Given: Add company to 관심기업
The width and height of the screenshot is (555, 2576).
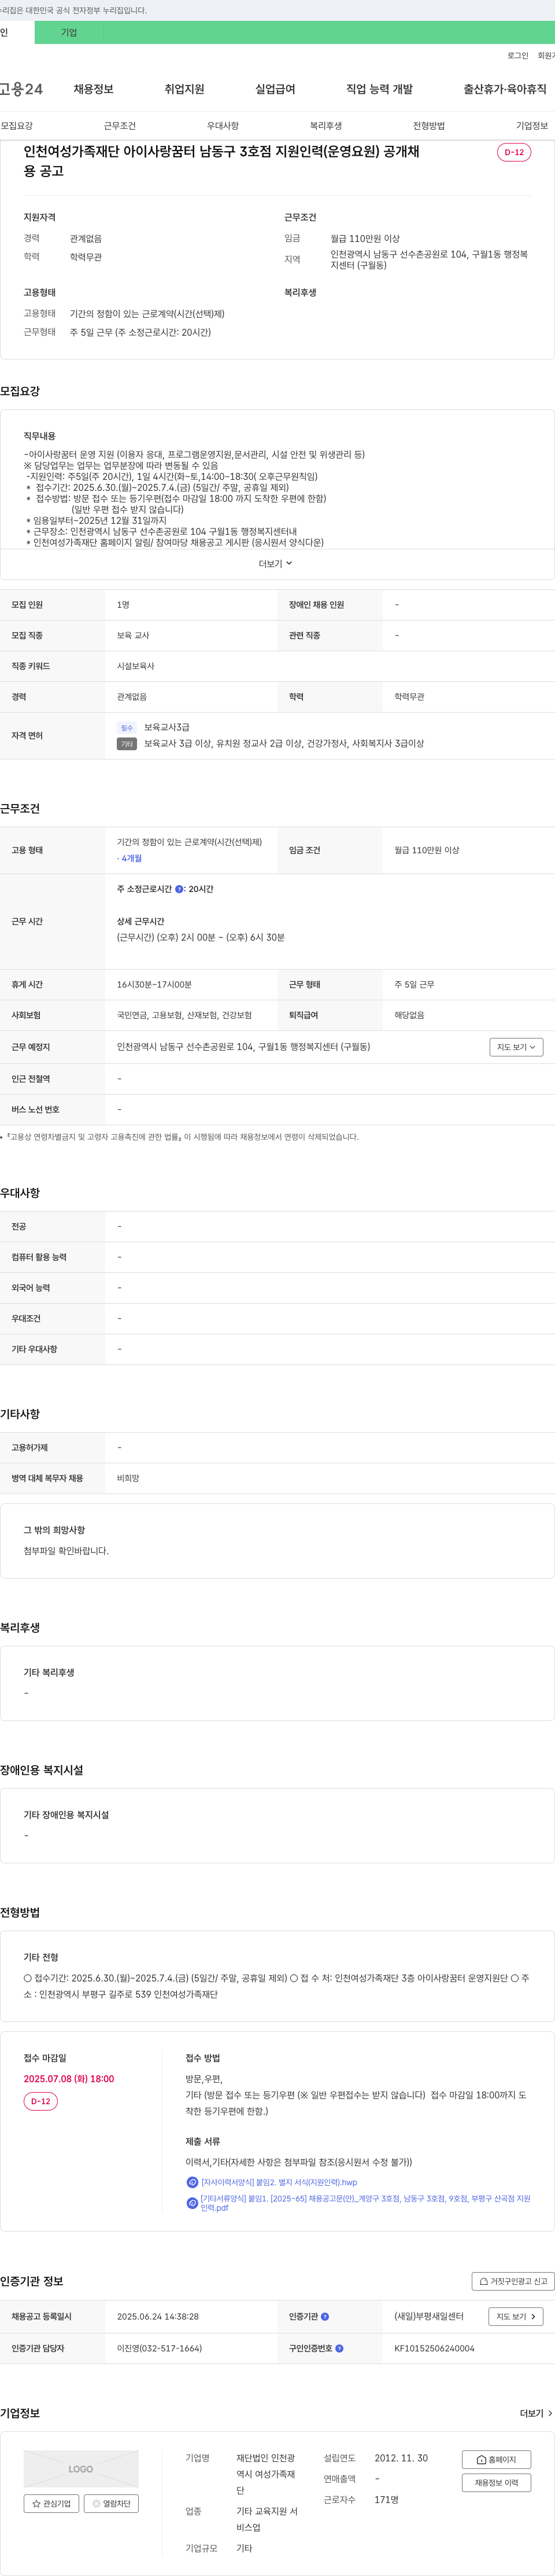Looking at the screenshot, I should 52,2503.
